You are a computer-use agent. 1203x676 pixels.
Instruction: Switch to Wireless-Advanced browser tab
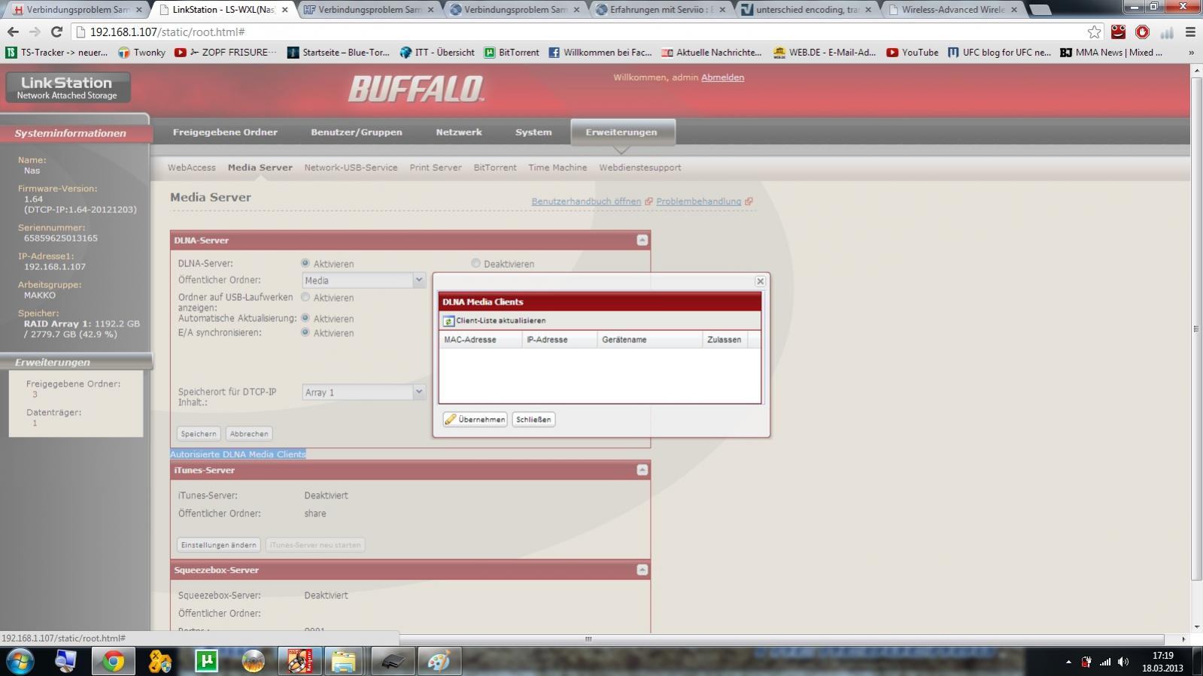[x=952, y=10]
